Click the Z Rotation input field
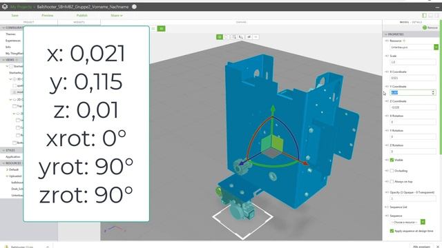The width and height of the screenshot is (442, 248). [x=413, y=152]
